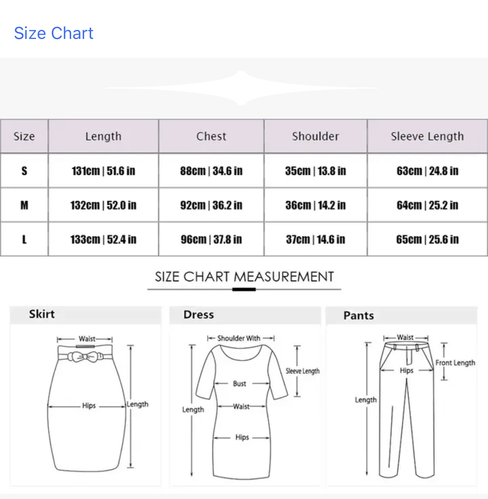Click the S size row label

(x=24, y=171)
